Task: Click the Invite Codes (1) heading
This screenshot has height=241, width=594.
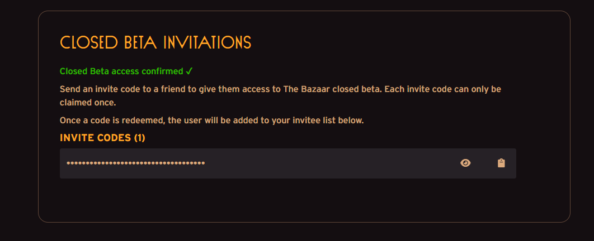Action: point(102,138)
